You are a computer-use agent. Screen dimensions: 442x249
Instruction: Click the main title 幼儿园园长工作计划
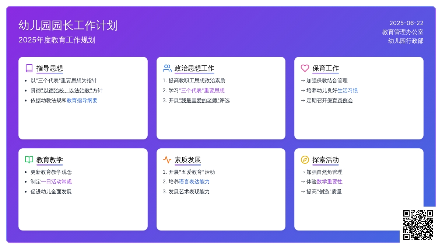[x=68, y=25]
